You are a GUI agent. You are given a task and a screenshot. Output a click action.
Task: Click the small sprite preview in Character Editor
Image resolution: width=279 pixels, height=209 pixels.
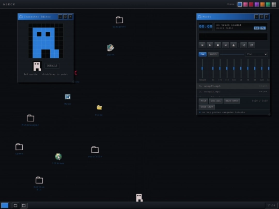[37, 66]
